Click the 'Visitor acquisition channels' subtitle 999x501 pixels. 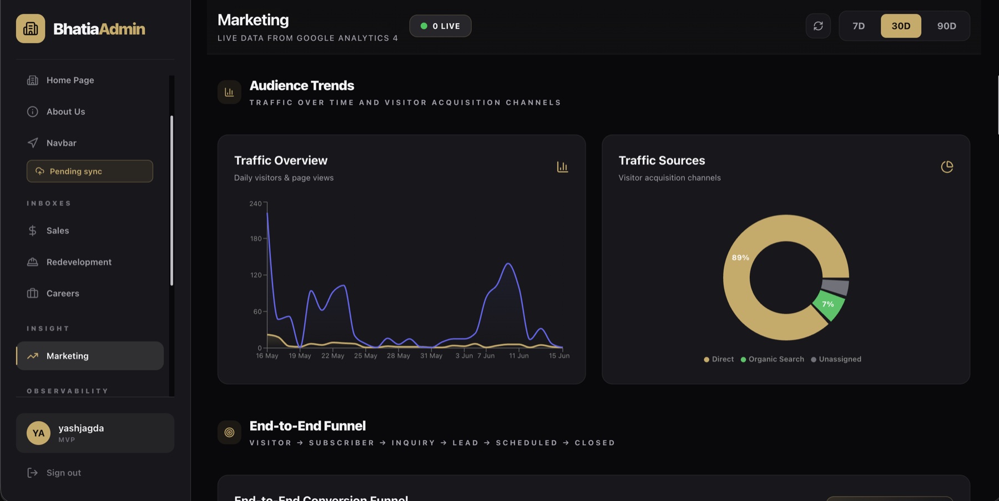click(x=669, y=178)
